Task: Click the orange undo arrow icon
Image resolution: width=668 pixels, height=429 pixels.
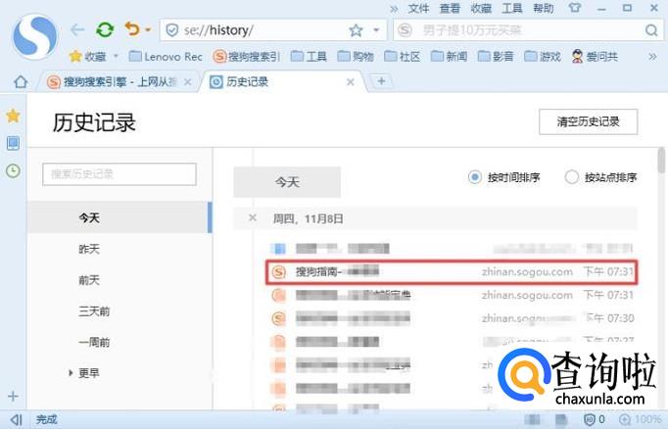Action: point(132,30)
